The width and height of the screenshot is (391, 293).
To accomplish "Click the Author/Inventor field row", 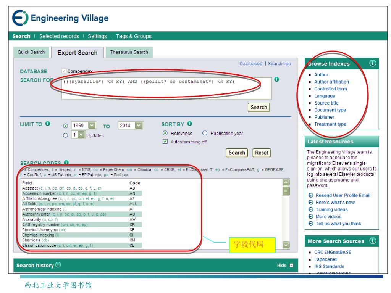I will tap(82, 214).
